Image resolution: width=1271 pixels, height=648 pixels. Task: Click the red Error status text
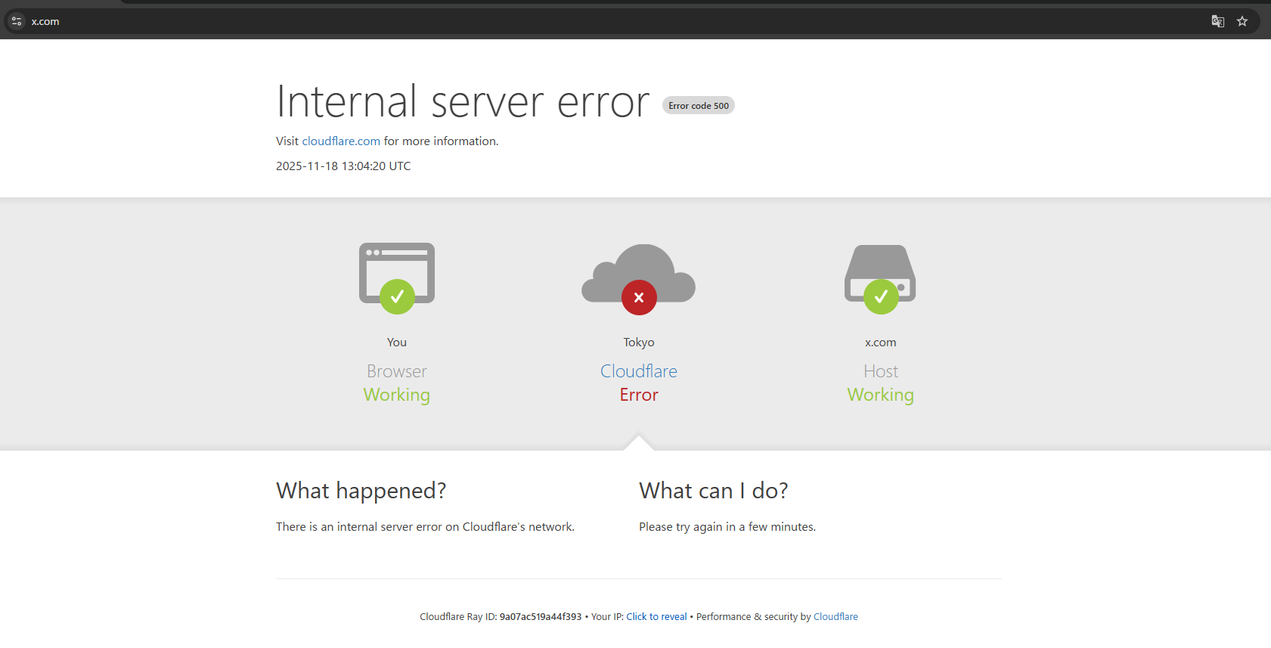(639, 395)
